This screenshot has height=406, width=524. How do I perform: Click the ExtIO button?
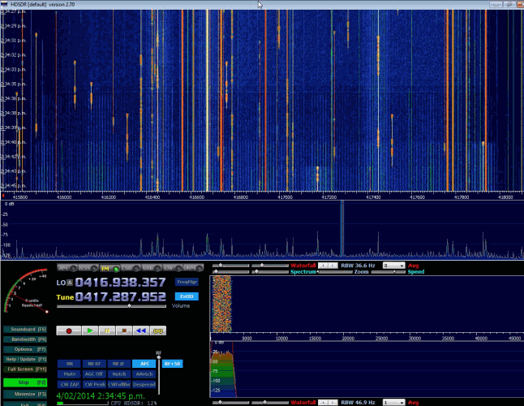pos(187,296)
